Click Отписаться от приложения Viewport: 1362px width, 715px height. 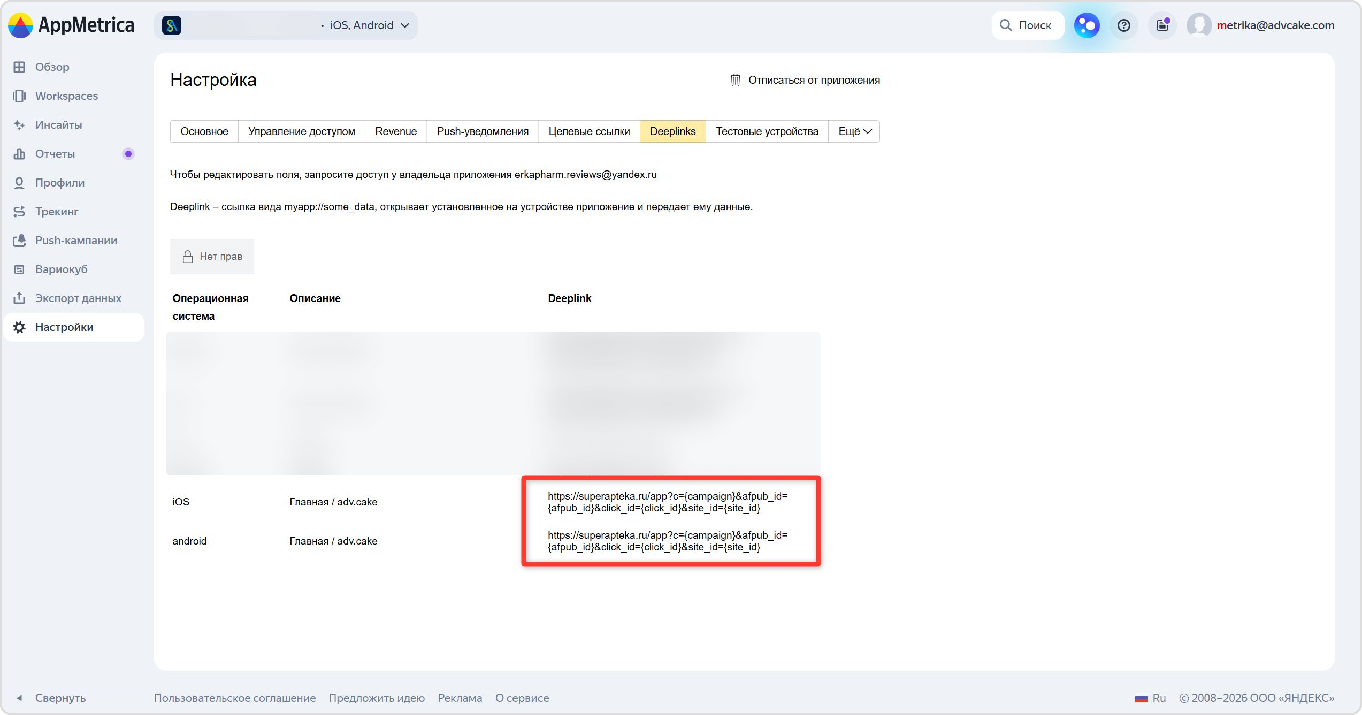coord(814,80)
